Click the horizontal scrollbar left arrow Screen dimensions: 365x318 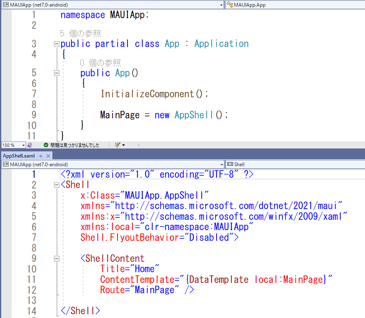tap(139, 145)
